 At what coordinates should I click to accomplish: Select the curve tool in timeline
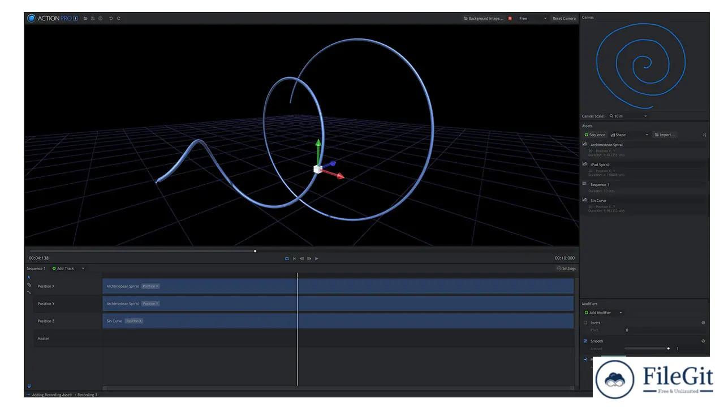29,292
